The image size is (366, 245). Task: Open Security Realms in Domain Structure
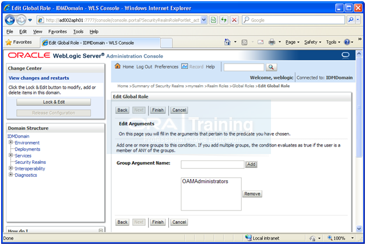click(30, 162)
